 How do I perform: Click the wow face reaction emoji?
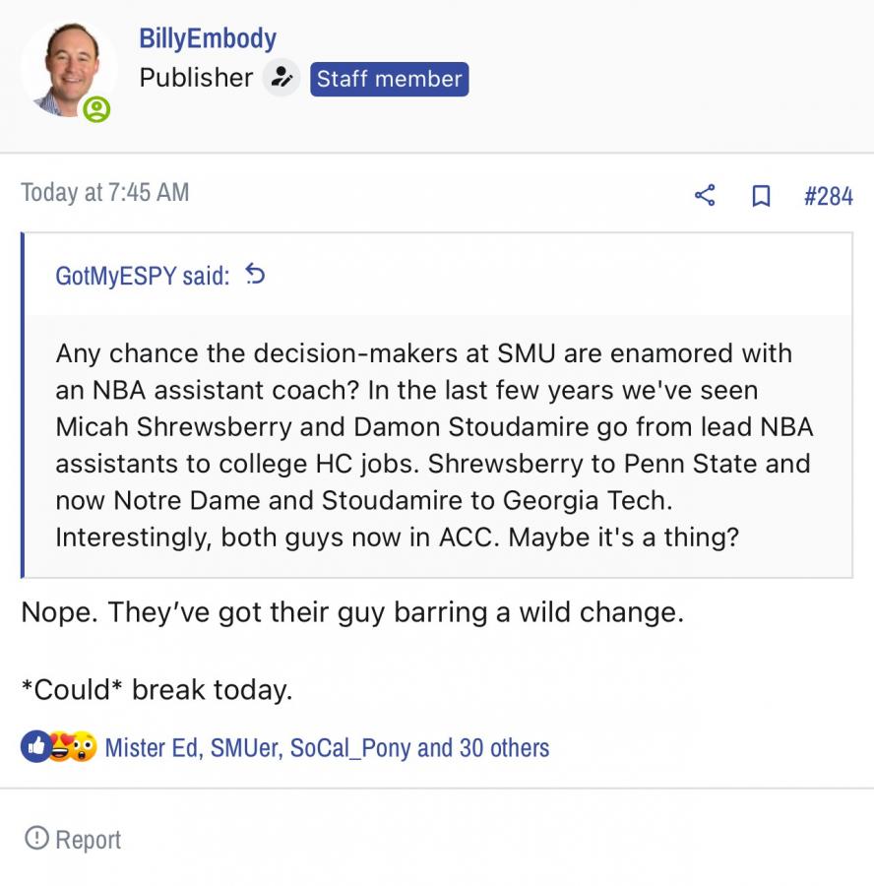[x=84, y=748]
